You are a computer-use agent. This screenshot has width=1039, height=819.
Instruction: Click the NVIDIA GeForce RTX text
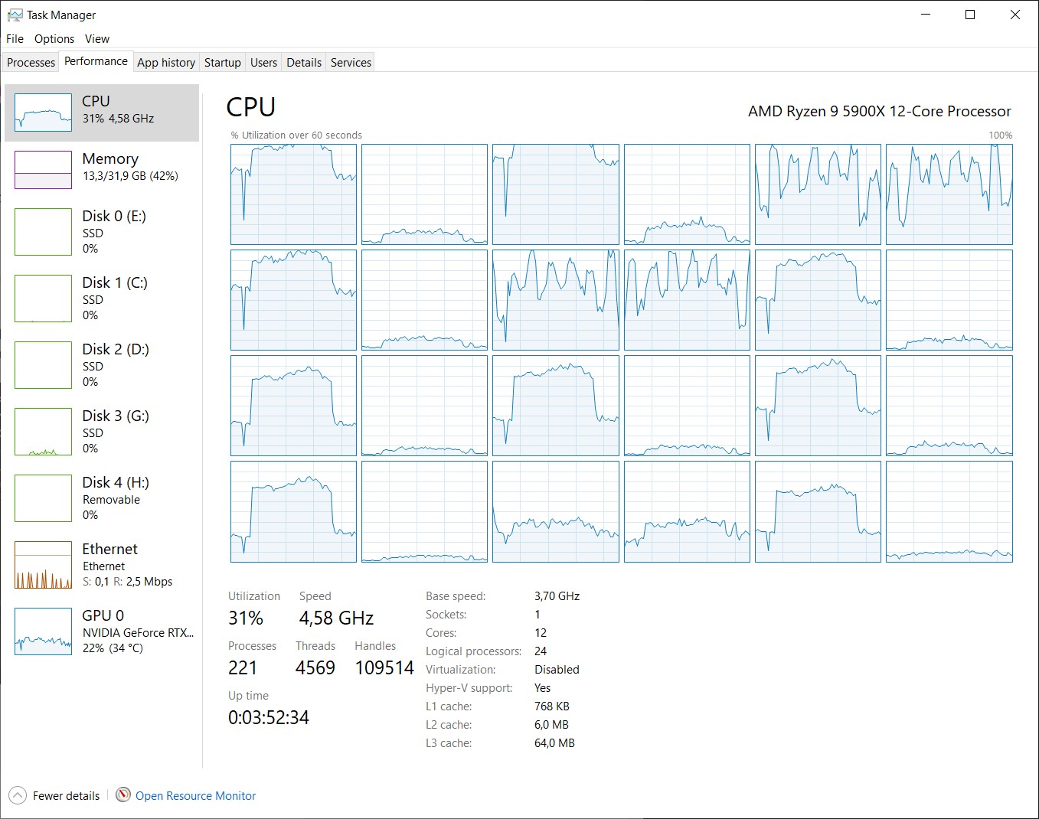139,633
